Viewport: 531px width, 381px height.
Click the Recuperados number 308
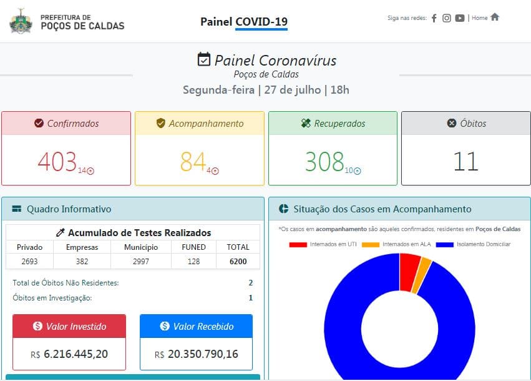pyautogui.click(x=324, y=162)
